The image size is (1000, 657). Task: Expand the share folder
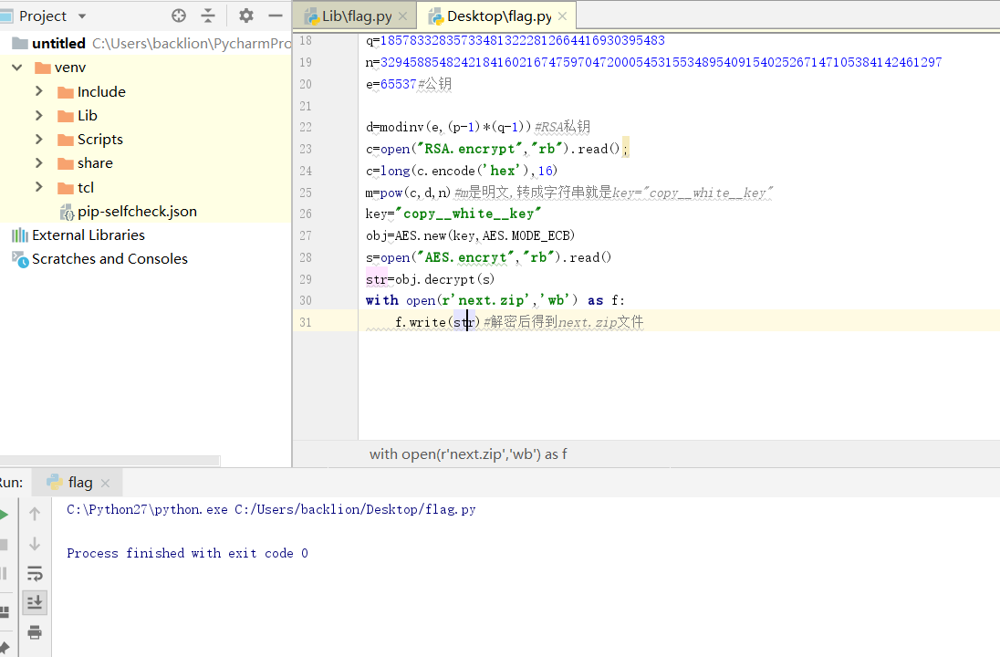39,162
